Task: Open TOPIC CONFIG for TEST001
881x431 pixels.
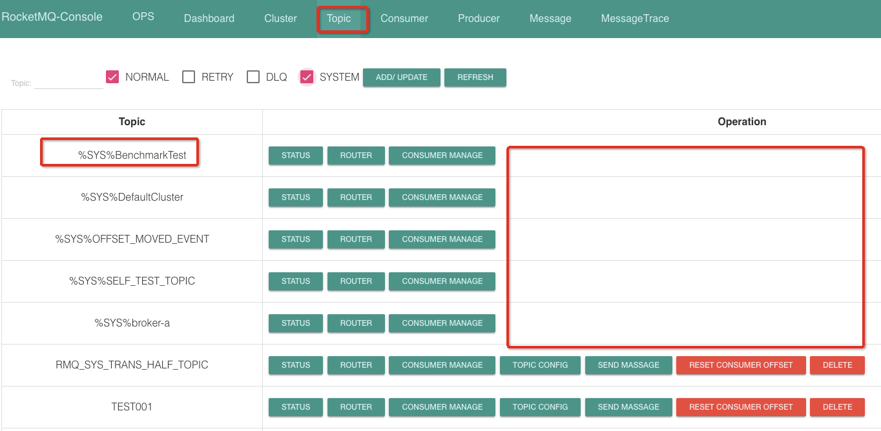Action: click(x=540, y=407)
